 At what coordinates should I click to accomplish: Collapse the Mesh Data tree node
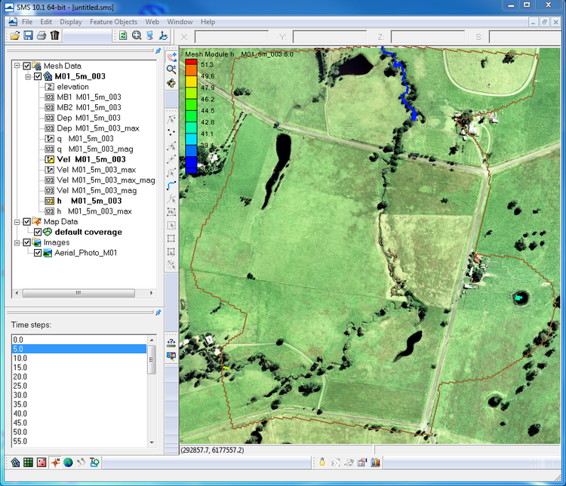(x=17, y=66)
